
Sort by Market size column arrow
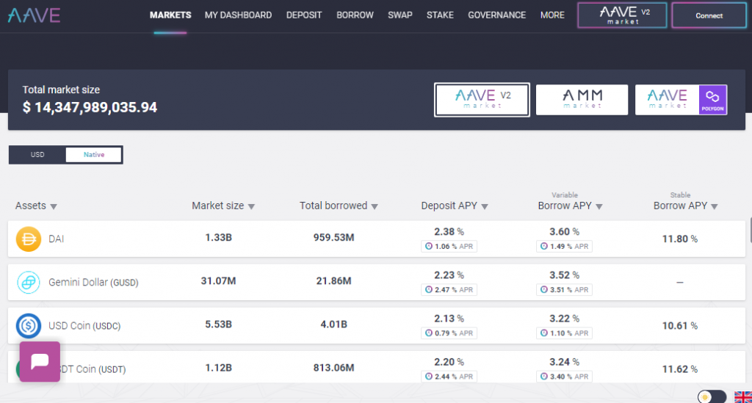tap(251, 206)
